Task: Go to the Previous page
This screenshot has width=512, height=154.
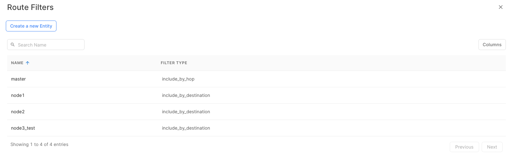Action: [x=464, y=147]
